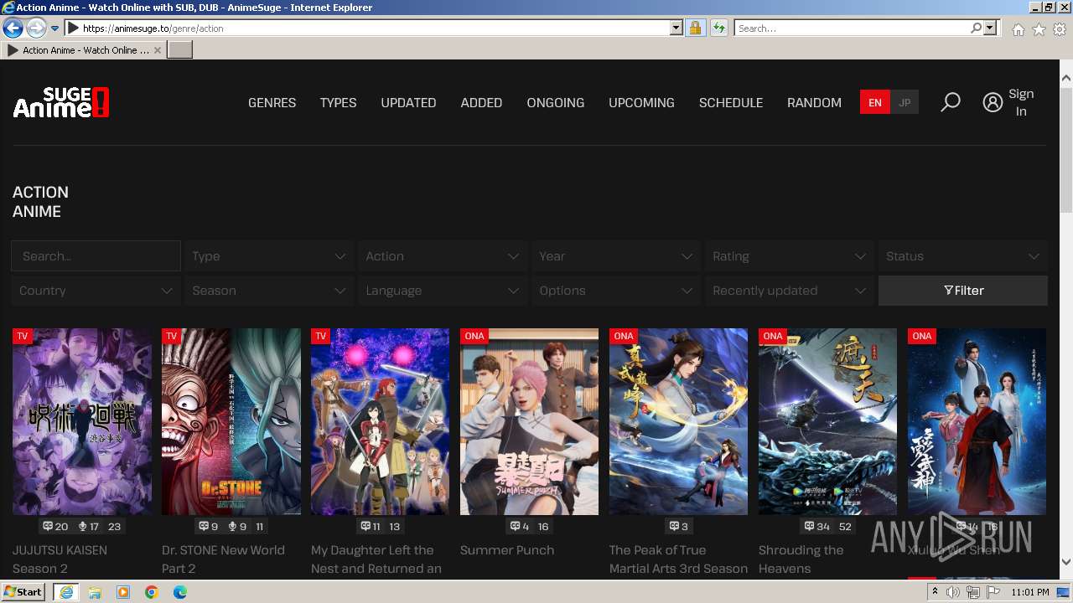
Task: Expand the Status filter dropdown
Action: click(x=962, y=256)
